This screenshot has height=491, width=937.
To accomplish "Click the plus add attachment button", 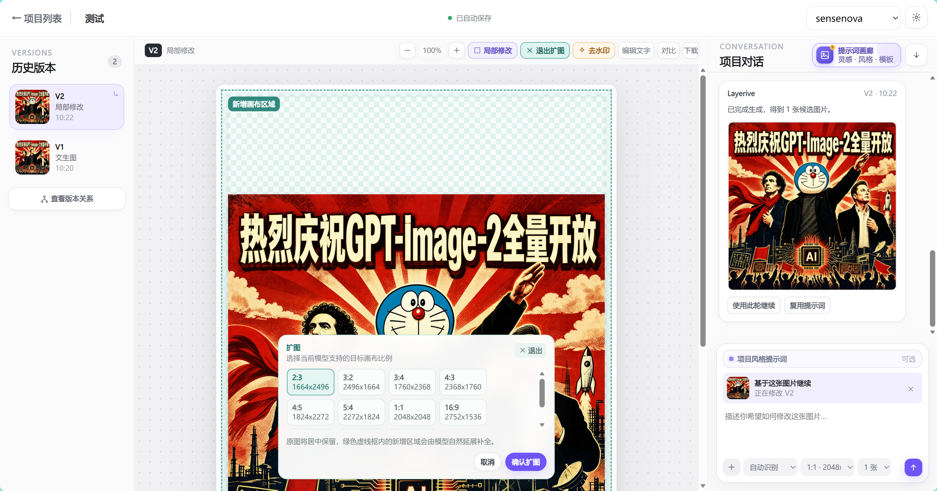I will tap(732, 467).
